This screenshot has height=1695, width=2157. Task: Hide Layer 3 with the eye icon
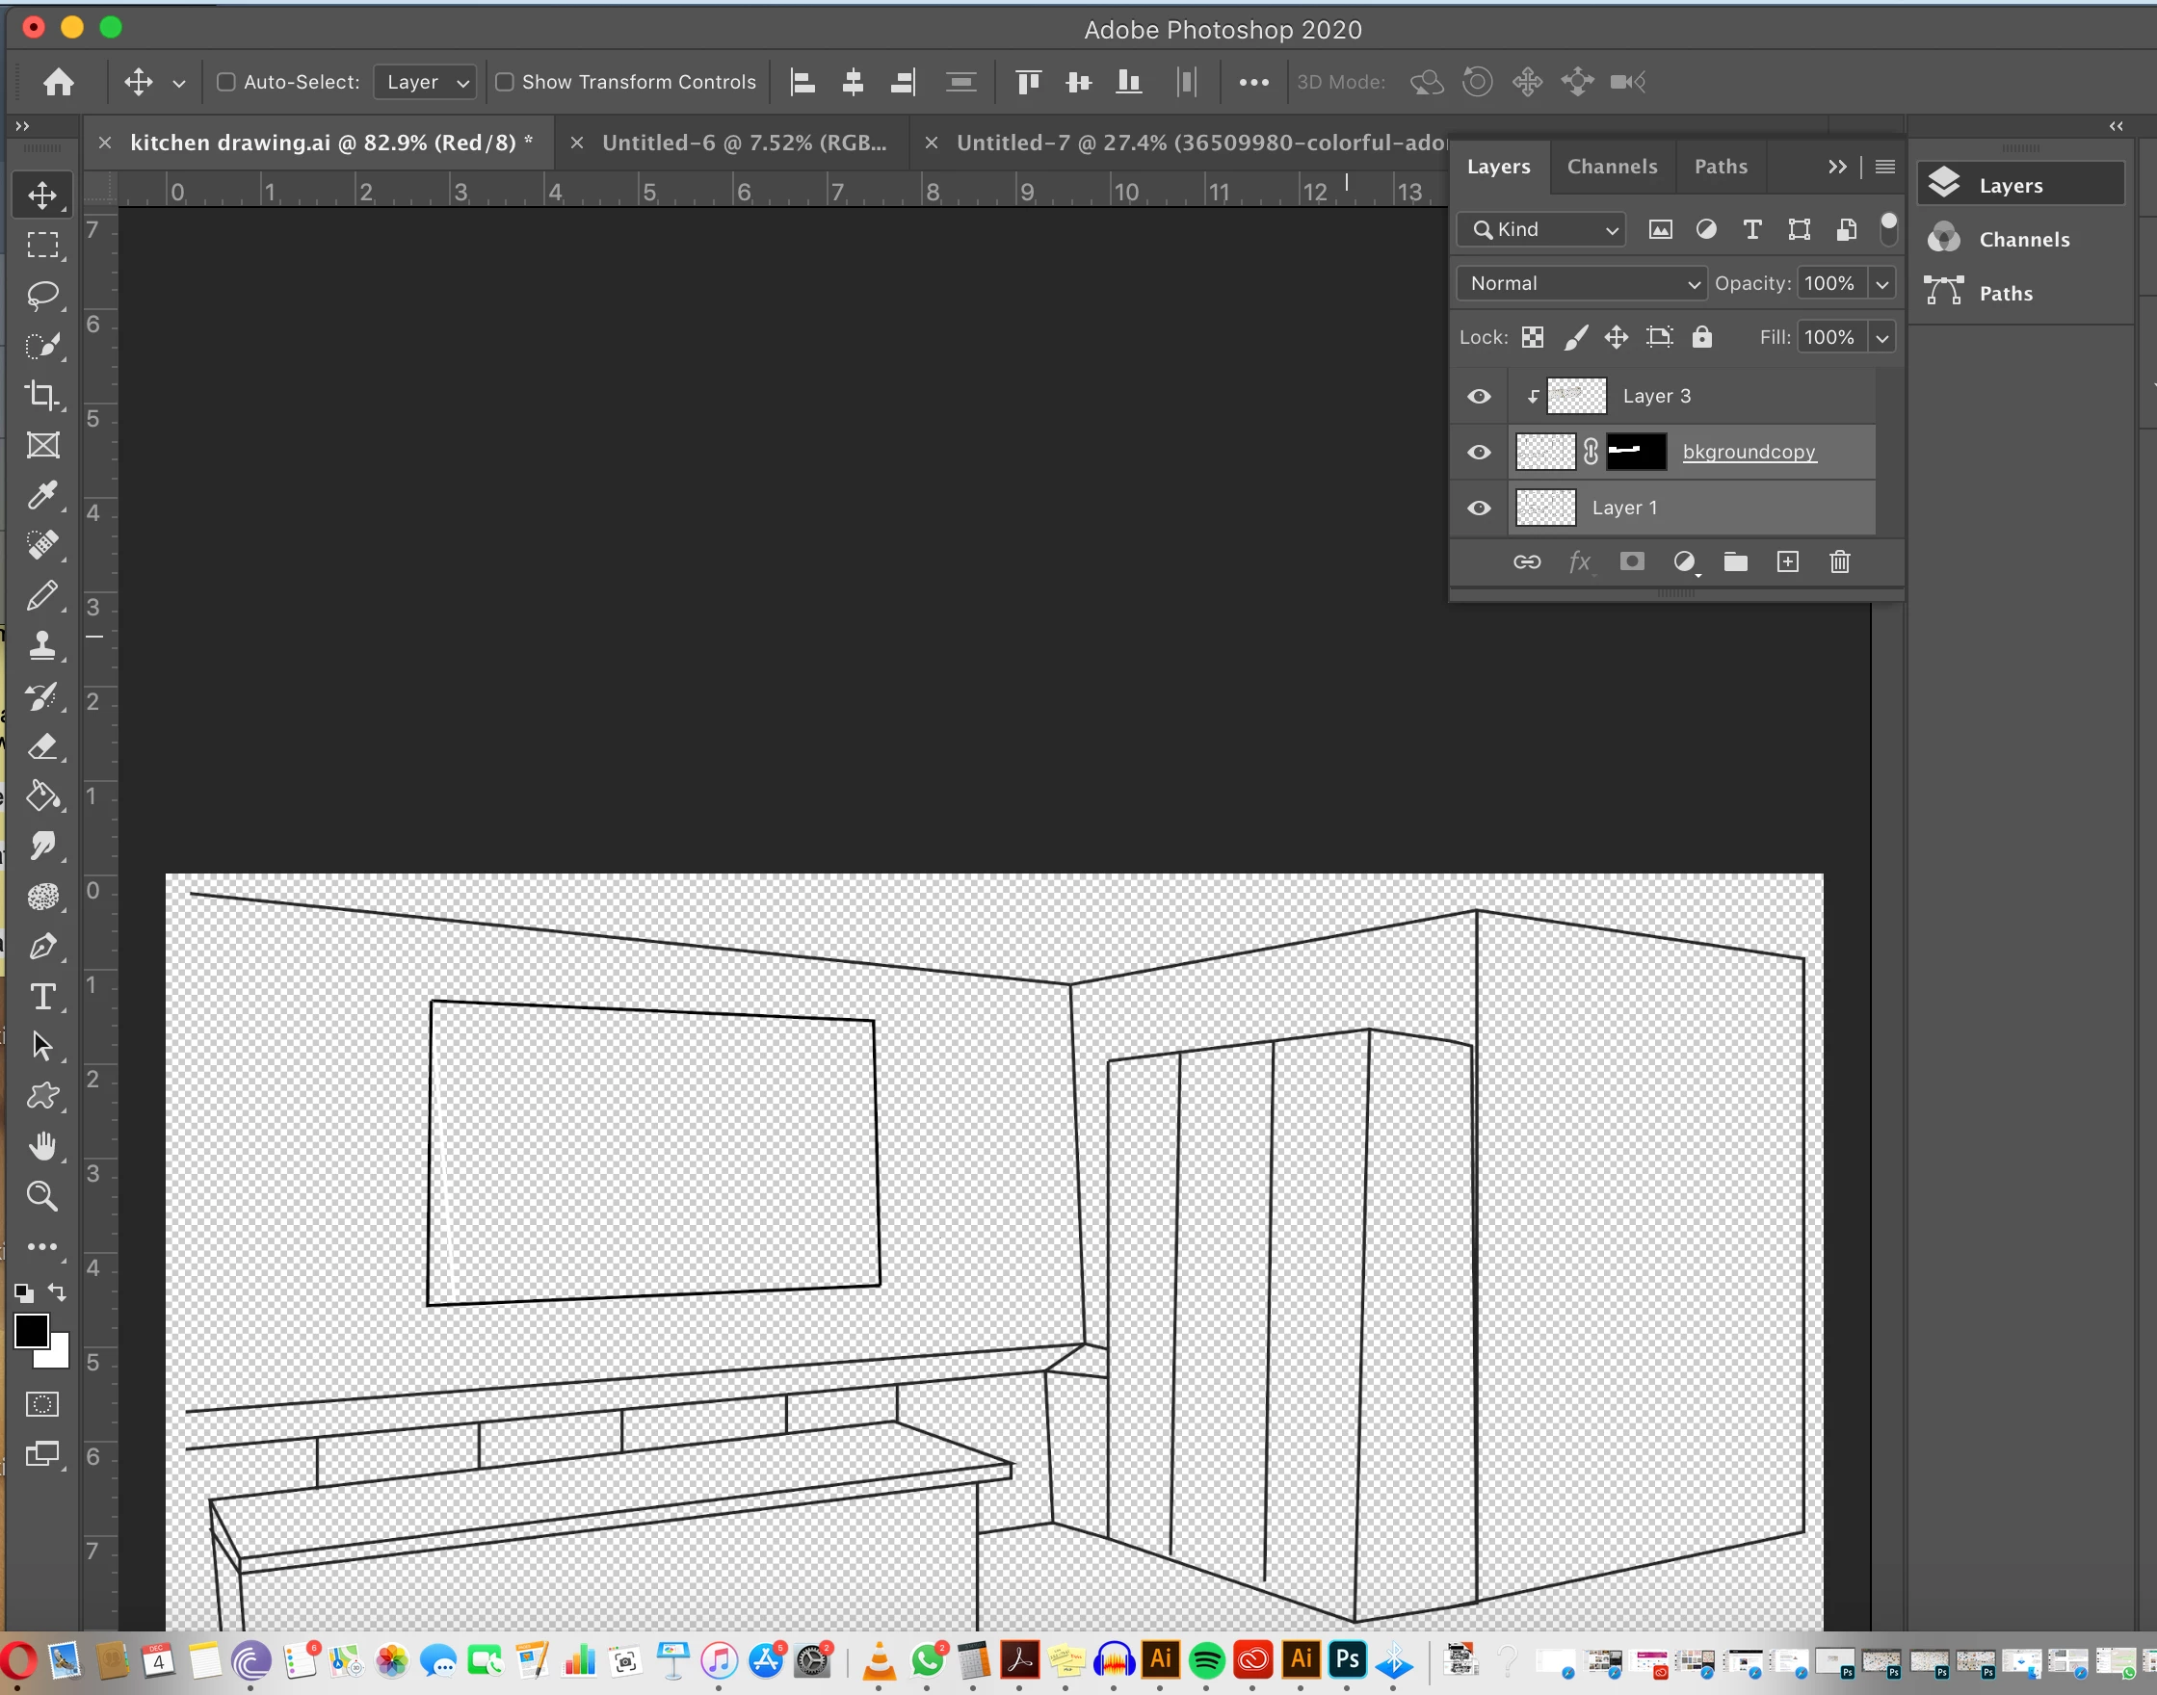1478,396
